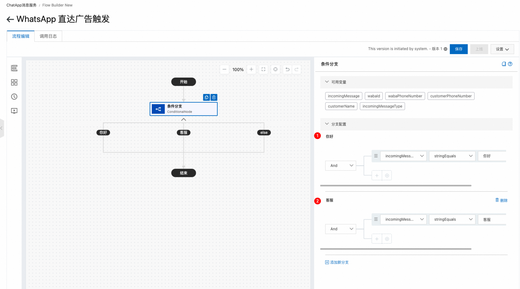Switch to the 调用日志 tab
This screenshot has width=520, height=289.
[48, 36]
